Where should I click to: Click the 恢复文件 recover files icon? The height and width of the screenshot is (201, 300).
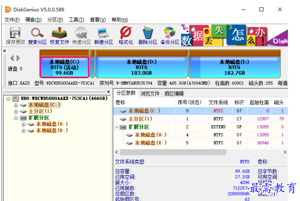tap(59, 35)
